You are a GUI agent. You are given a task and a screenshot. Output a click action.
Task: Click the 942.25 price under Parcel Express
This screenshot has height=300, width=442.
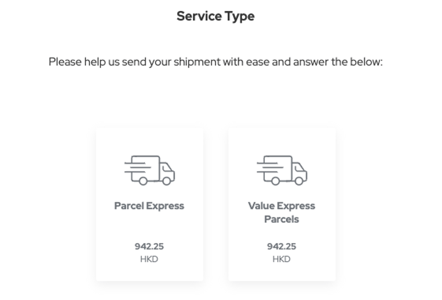[149, 246]
